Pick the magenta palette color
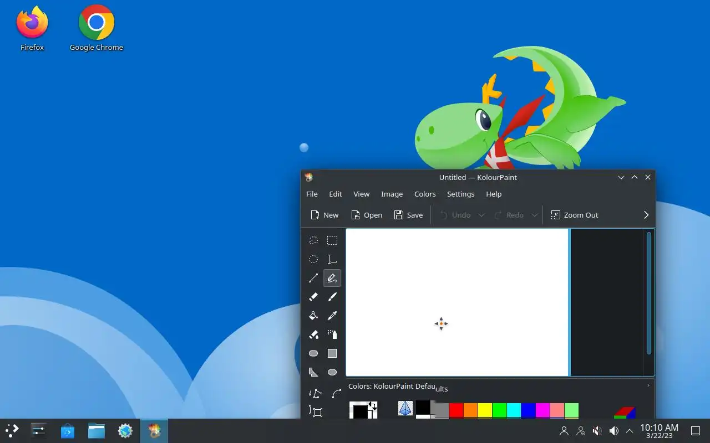Viewport: 710px width, 443px height. pos(542,410)
